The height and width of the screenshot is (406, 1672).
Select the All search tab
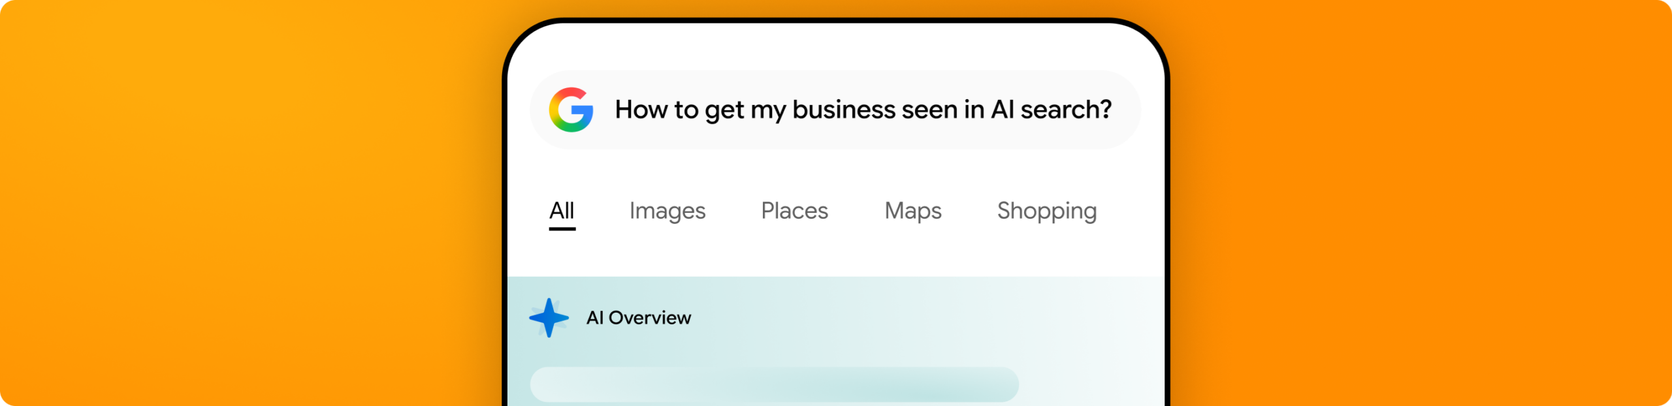click(562, 211)
